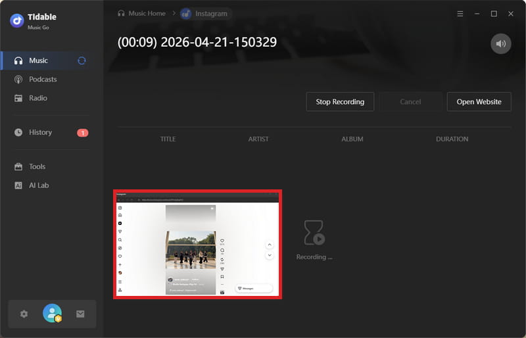
Task: Click the TITLE column header
Action: (168, 139)
